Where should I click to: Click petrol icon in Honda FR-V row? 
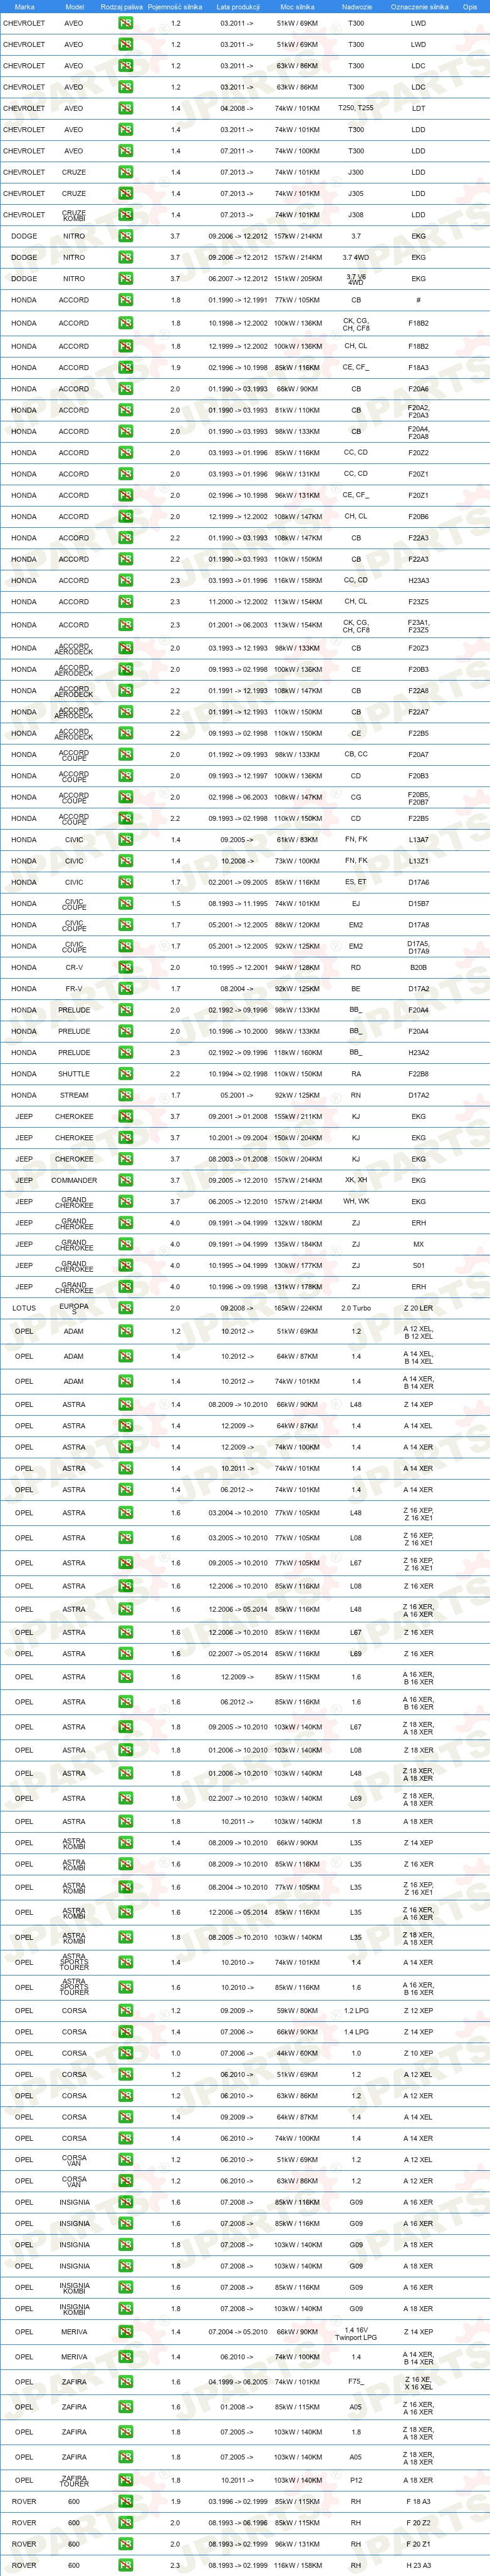(x=125, y=989)
